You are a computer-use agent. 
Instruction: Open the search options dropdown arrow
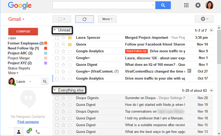point(153,5)
